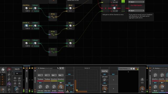Viewport: 168px width, 94px height.
Task: Open the FX Layer preset folder icon
Action: (35, 71)
